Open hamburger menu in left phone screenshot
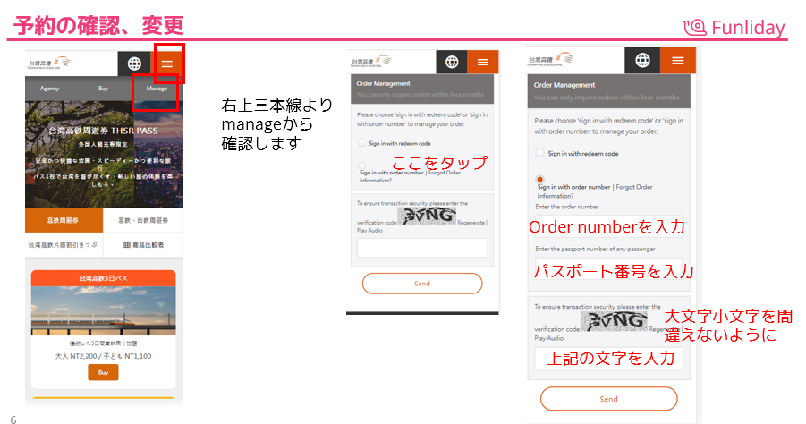The width and height of the screenshot is (806, 424). 167,64
